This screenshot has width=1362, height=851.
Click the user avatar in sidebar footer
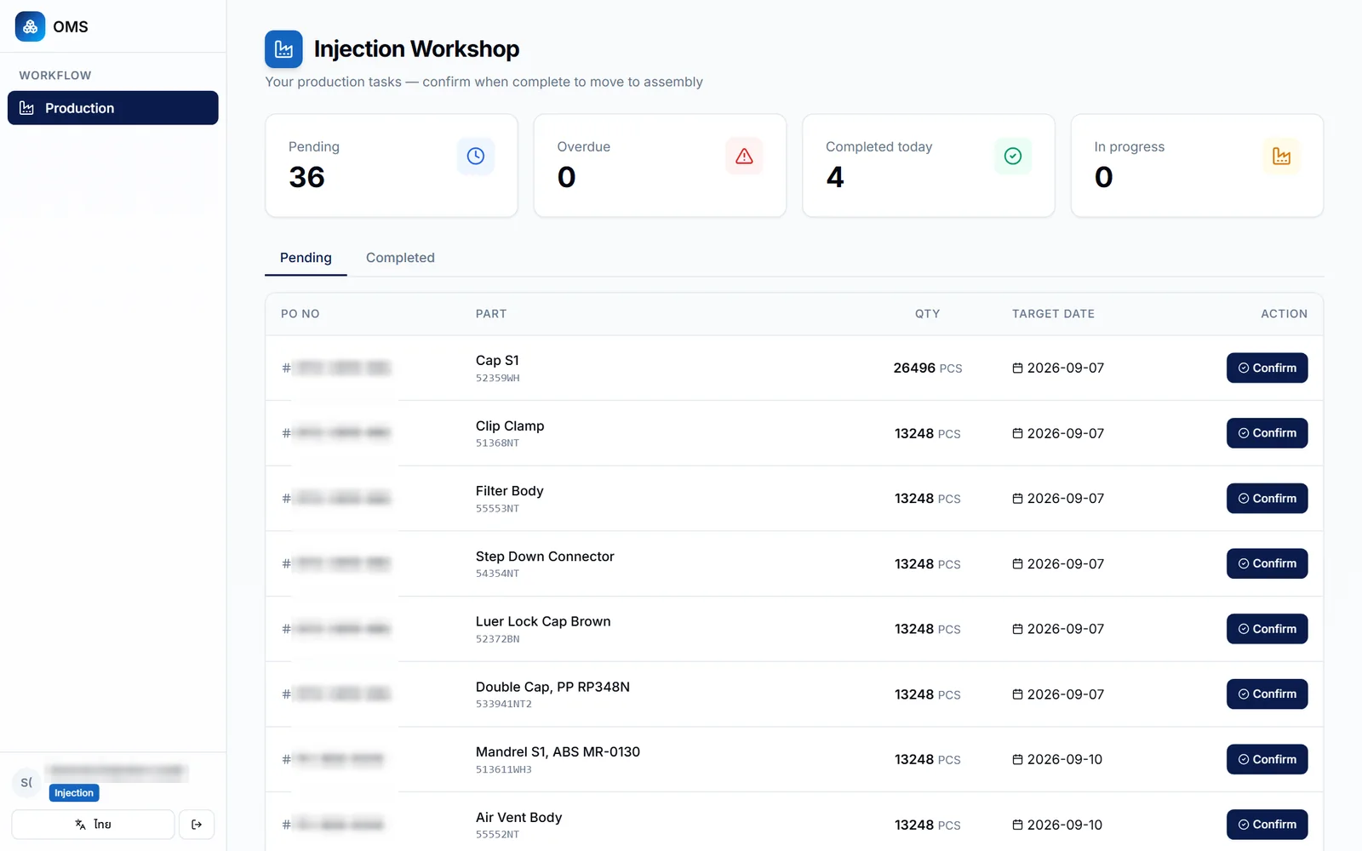[x=26, y=783]
